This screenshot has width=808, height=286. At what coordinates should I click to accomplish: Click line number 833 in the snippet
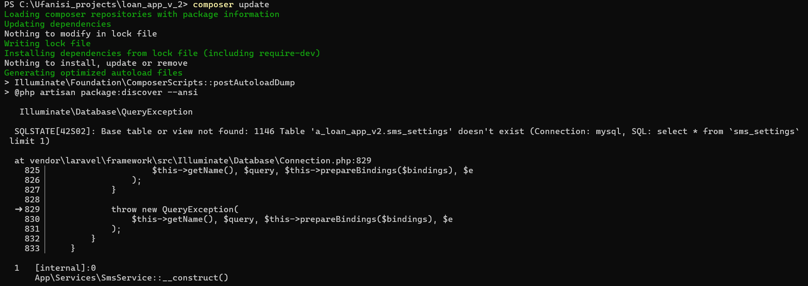tap(32, 249)
